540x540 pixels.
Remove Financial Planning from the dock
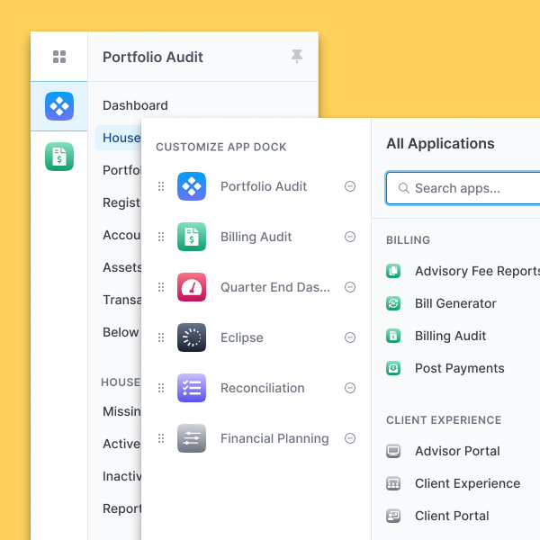pos(350,438)
